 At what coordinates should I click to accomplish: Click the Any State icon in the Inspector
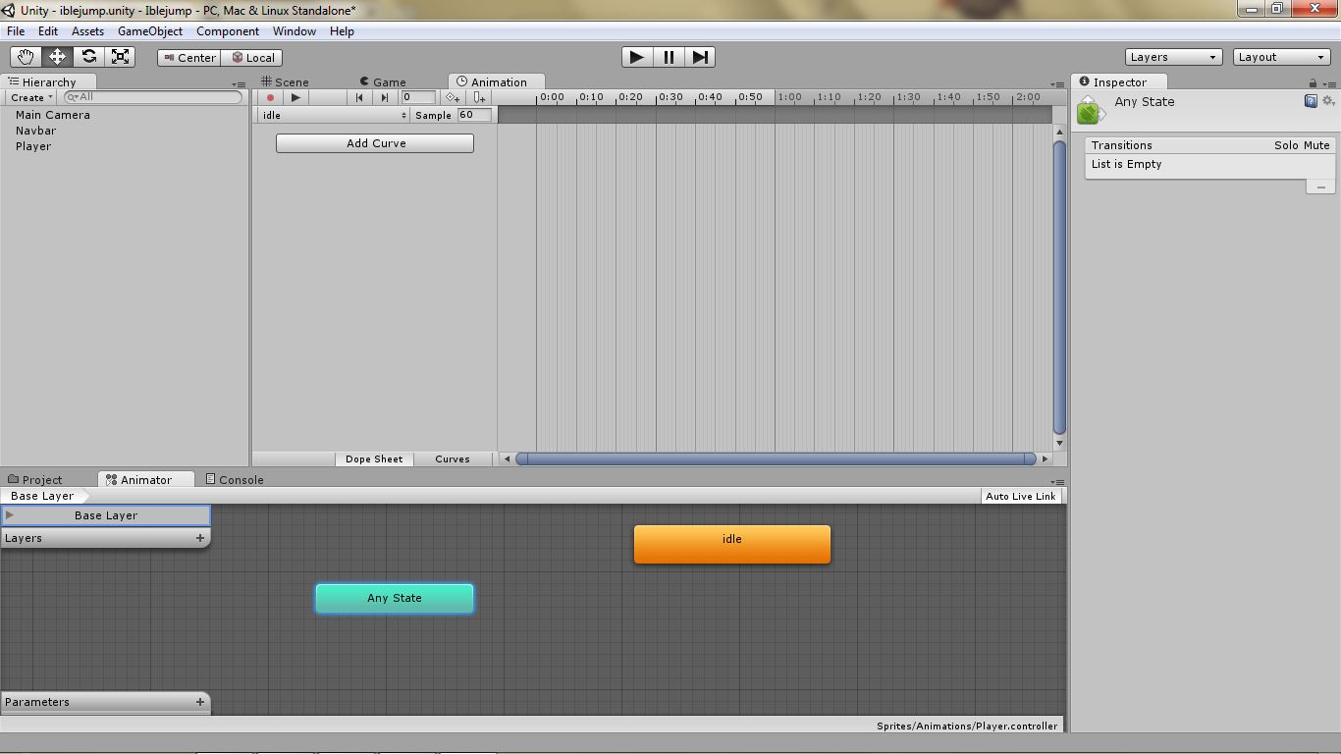coord(1091,110)
